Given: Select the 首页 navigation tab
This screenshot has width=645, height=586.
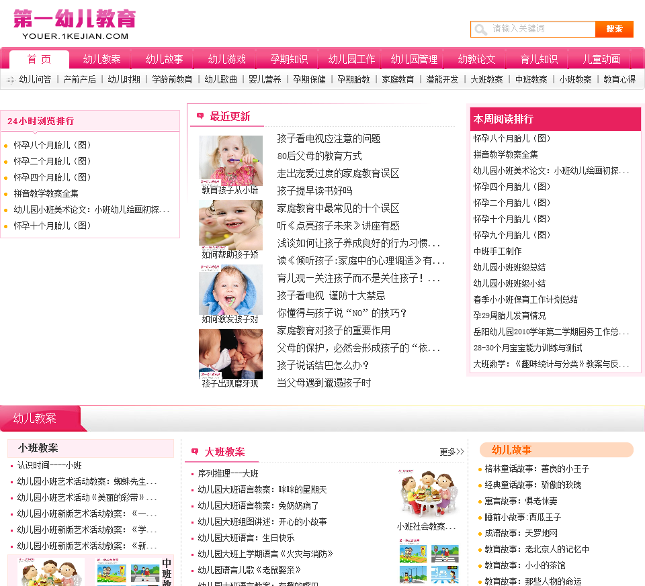Looking at the screenshot, I should 39,59.
